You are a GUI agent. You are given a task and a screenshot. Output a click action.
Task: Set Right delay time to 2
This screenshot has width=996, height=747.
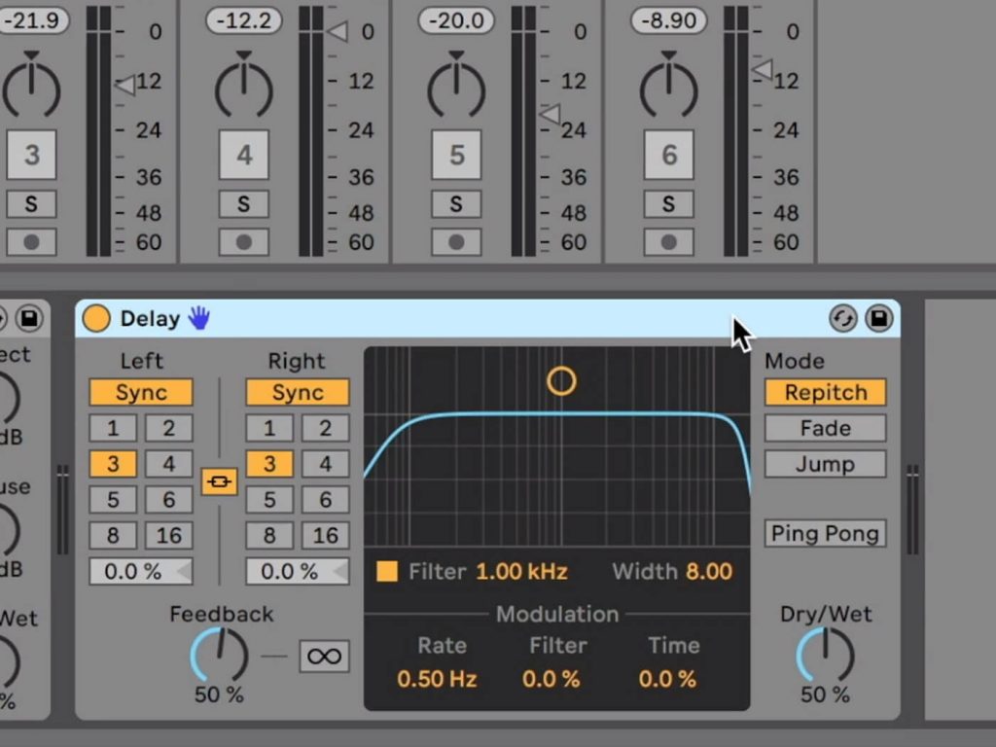point(325,428)
